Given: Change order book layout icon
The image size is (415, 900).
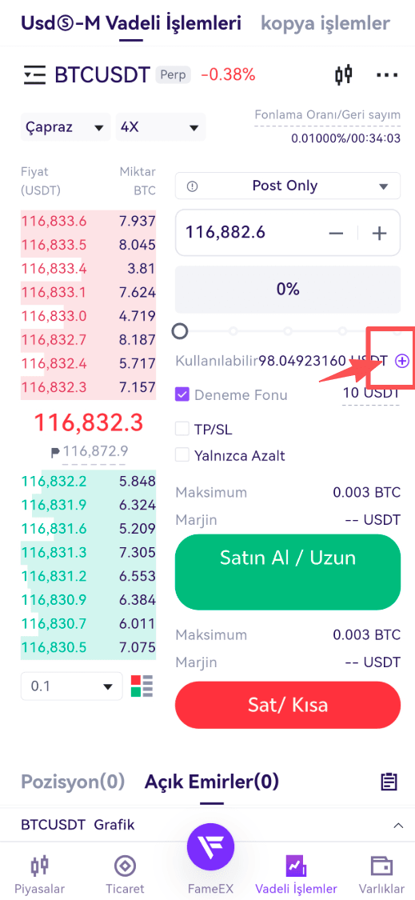Looking at the screenshot, I should point(142,686).
